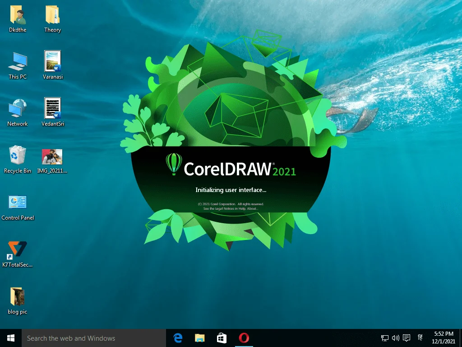Click the CorelDRAW 2021 title text
The height and width of the screenshot is (347, 462).
240,169
